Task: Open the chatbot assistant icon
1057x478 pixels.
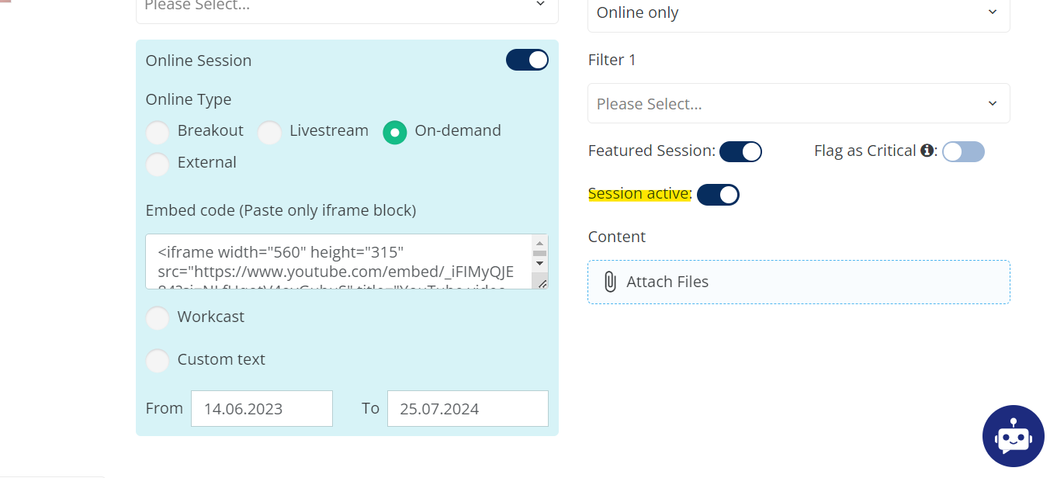Action: click(x=1013, y=437)
